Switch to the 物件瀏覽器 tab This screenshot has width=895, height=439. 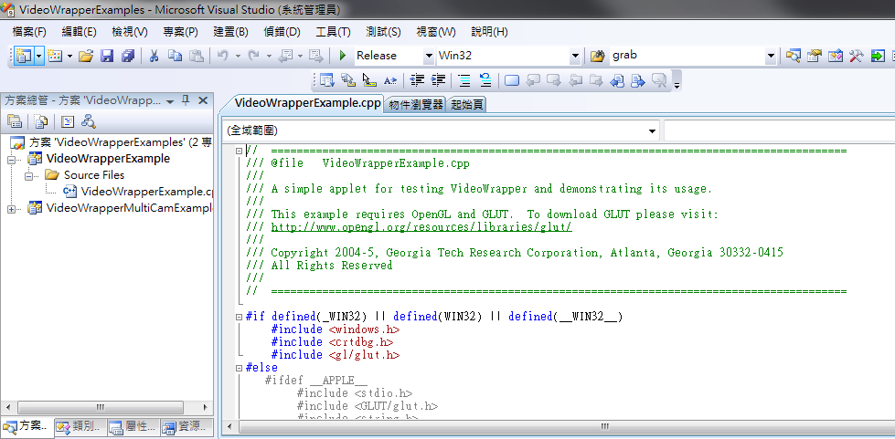[416, 104]
